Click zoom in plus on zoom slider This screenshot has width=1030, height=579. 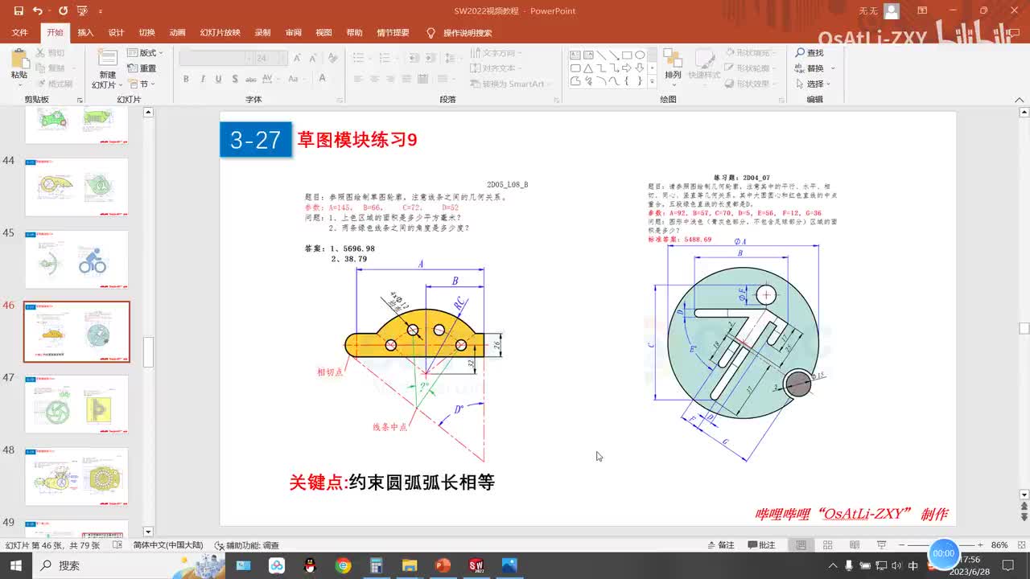(979, 544)
